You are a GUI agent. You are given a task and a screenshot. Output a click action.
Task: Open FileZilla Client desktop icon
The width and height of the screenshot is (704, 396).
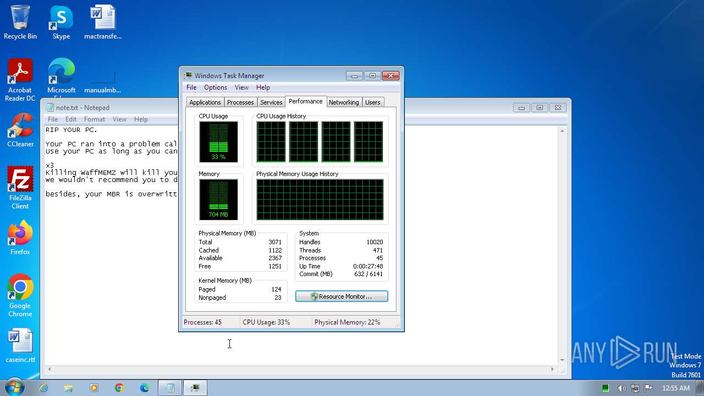click(x=20, y=188)
